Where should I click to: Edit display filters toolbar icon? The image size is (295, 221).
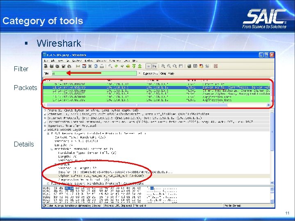coord(195,66)
